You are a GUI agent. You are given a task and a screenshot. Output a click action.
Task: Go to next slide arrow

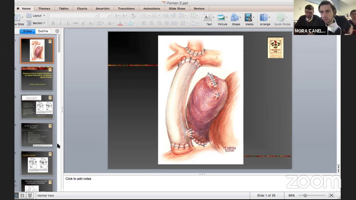pyautogui.click(x=338, y=171)
